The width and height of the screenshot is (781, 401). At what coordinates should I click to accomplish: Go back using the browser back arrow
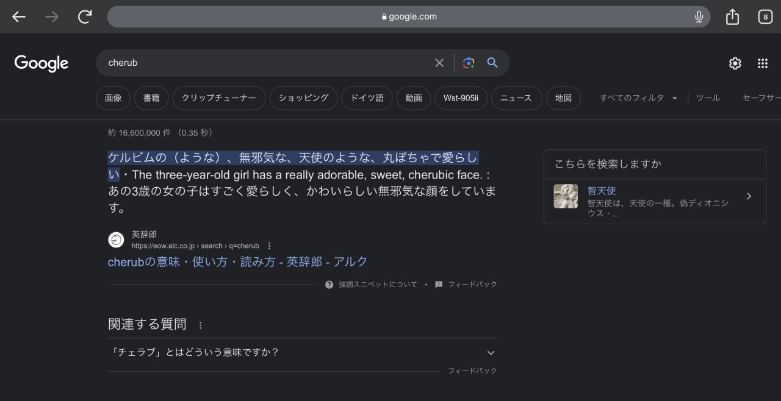pyautogui.click(x=19, y=17)
